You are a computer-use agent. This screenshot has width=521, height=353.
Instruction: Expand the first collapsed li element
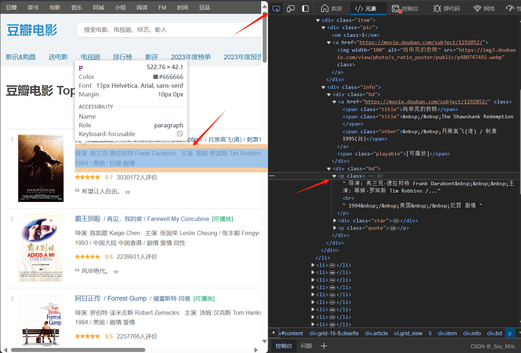coord(313,265)
